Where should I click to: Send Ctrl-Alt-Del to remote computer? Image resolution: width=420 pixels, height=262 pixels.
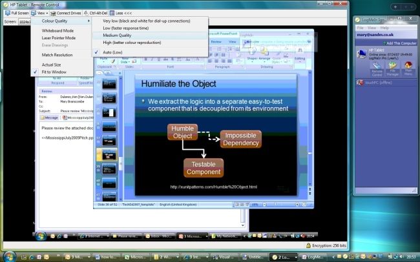(x=96, y=13)
